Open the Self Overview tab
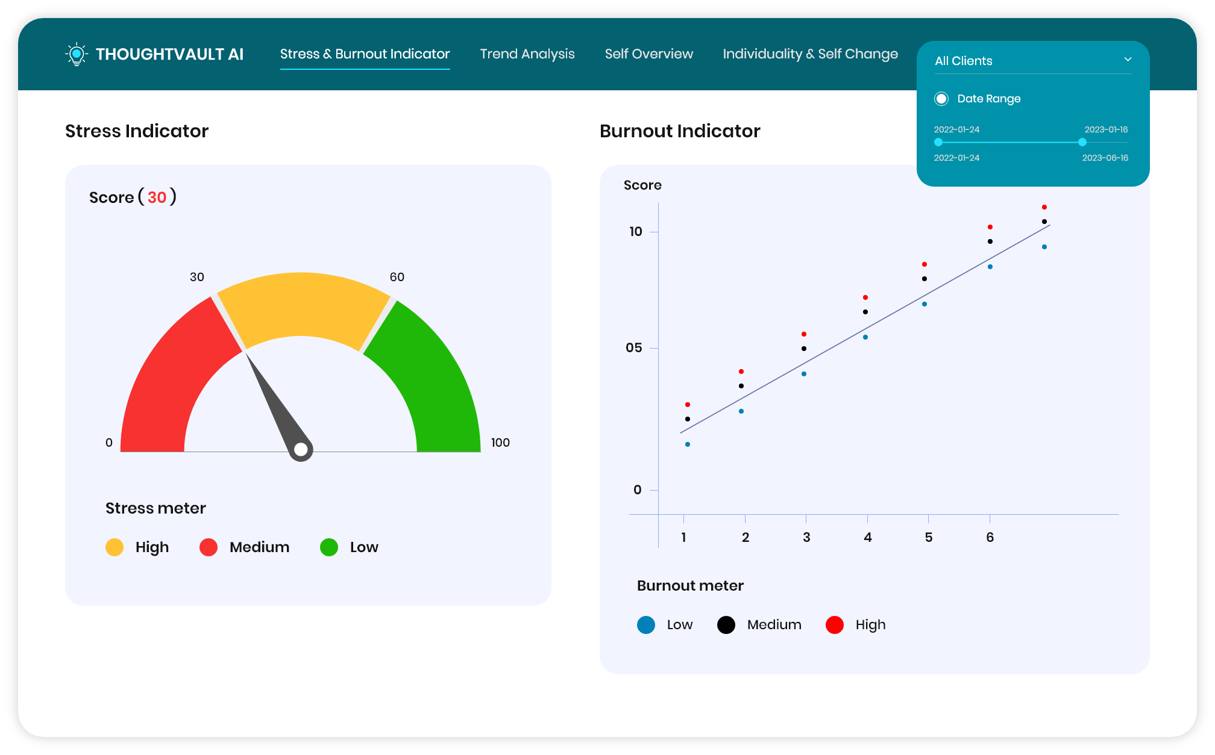Viewport: 1215px width, 755px height. coord(649,54)
